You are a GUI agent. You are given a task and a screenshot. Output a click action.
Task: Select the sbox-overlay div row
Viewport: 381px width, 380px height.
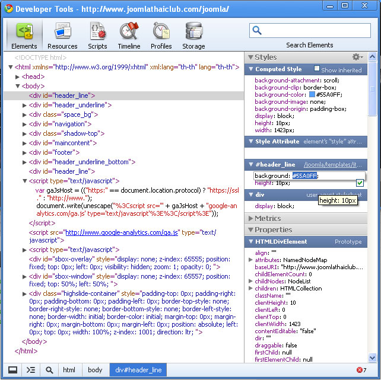(129, 263)
